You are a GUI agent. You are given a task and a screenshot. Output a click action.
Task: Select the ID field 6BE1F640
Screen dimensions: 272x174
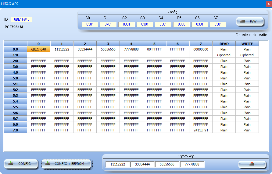coord(22,19)
